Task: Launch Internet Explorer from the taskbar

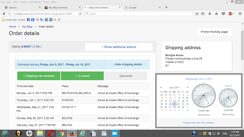Action: coord(82,134)
